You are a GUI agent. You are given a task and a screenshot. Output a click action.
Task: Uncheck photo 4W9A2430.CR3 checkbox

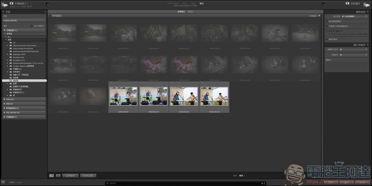202,83
